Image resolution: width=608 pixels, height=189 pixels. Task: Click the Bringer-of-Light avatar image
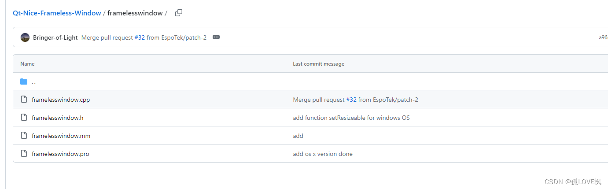click(25, 37)
